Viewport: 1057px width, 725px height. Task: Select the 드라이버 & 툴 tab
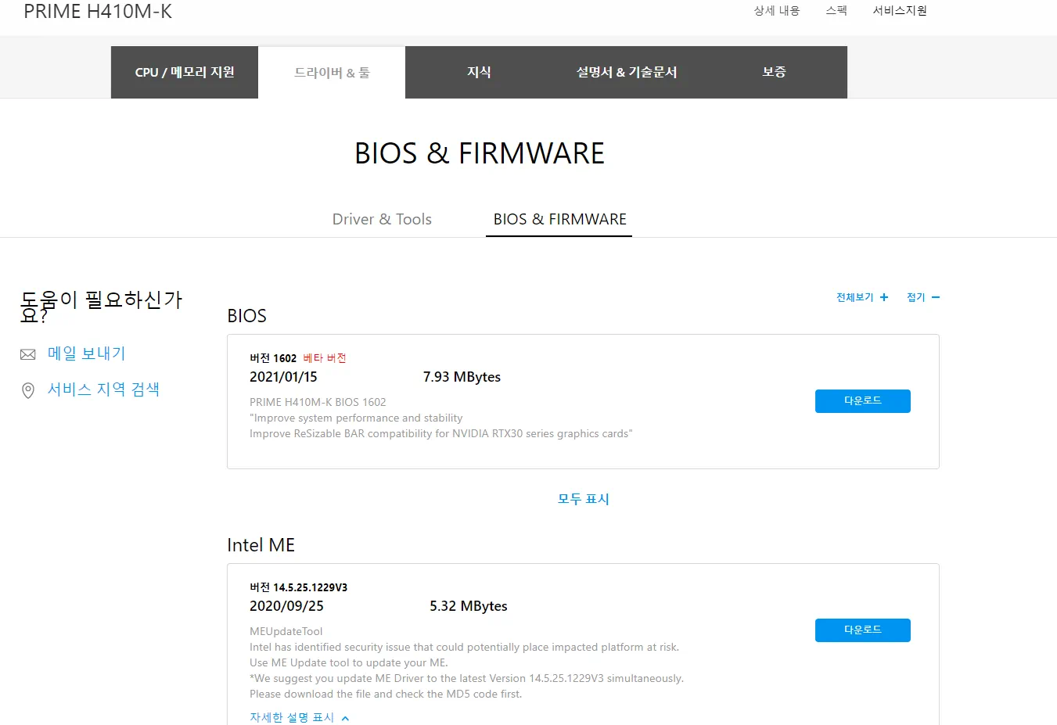(x=332, y=73)
